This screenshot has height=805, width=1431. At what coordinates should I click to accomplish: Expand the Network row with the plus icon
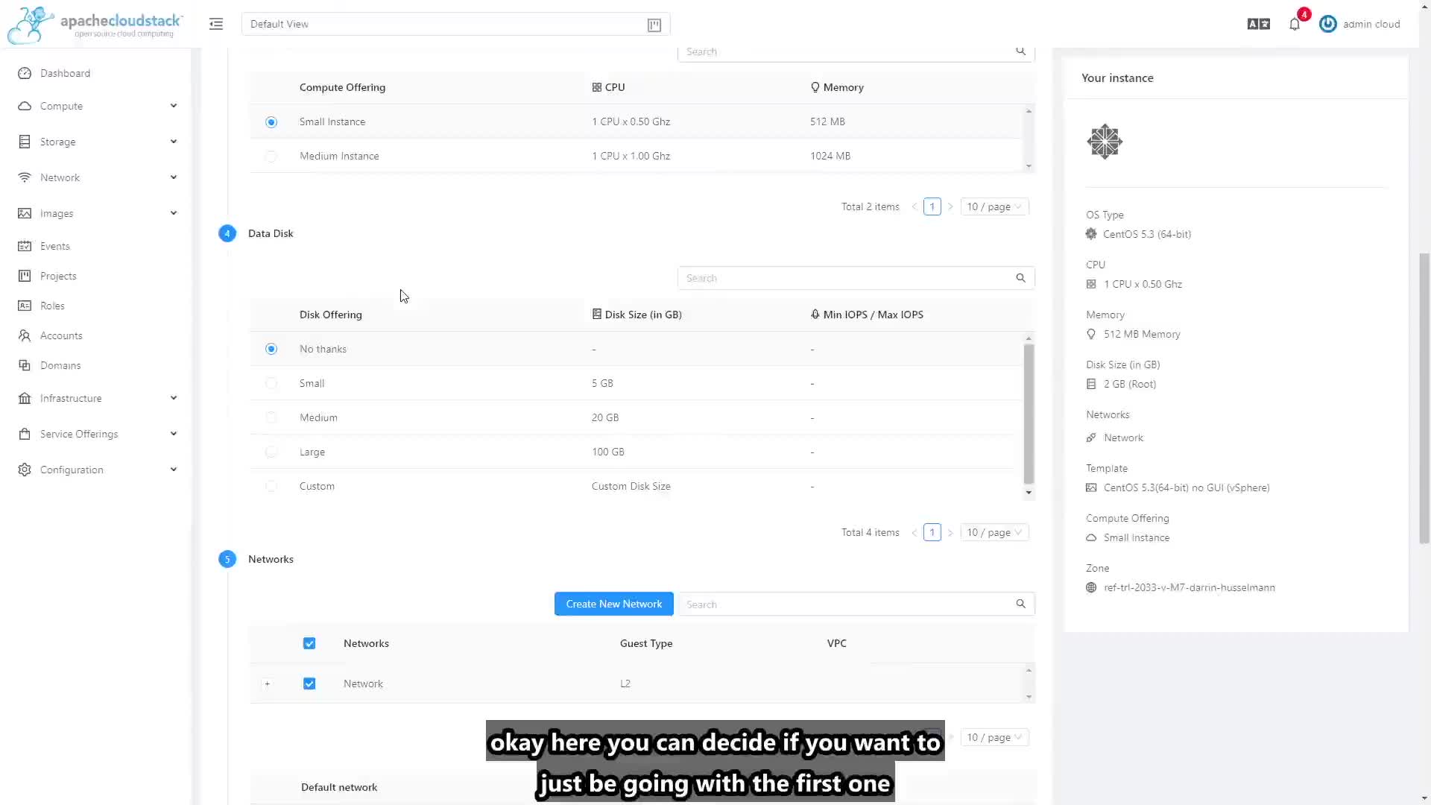click(267, 684)
